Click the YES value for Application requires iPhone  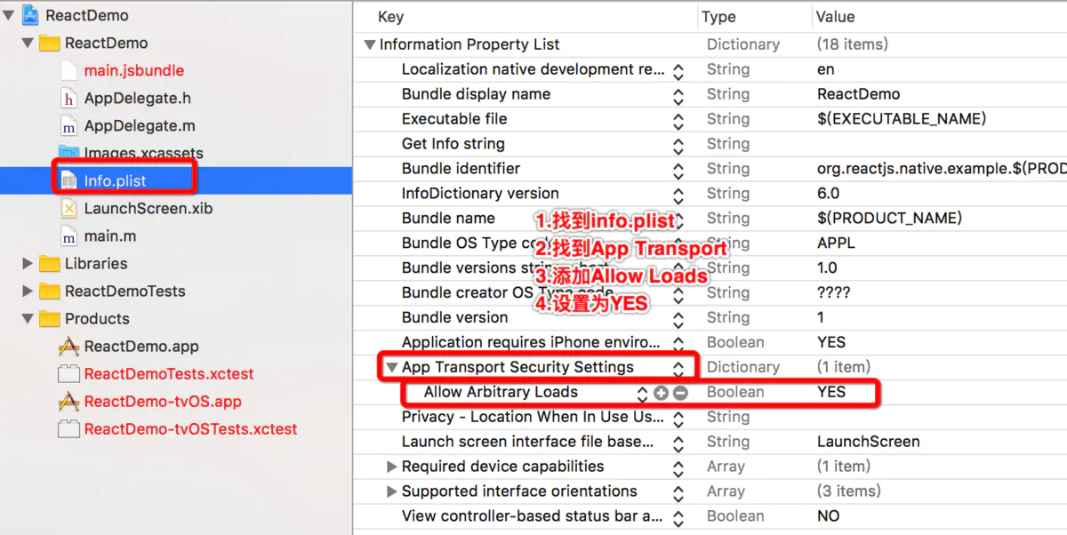(831, 342)
